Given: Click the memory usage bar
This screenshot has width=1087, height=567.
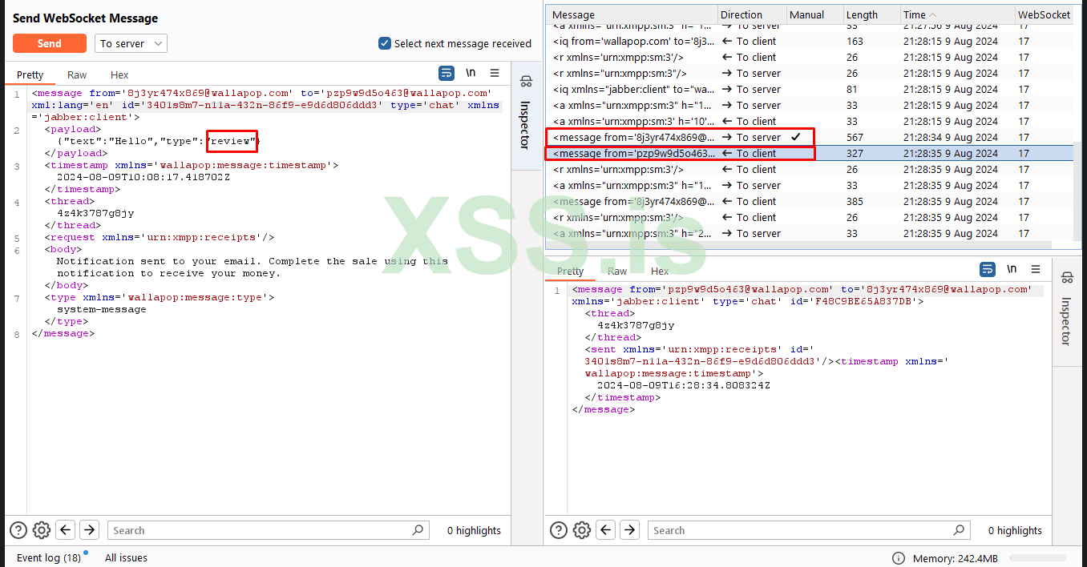Looking at the screenshot, I should (x=1037, y=558).
